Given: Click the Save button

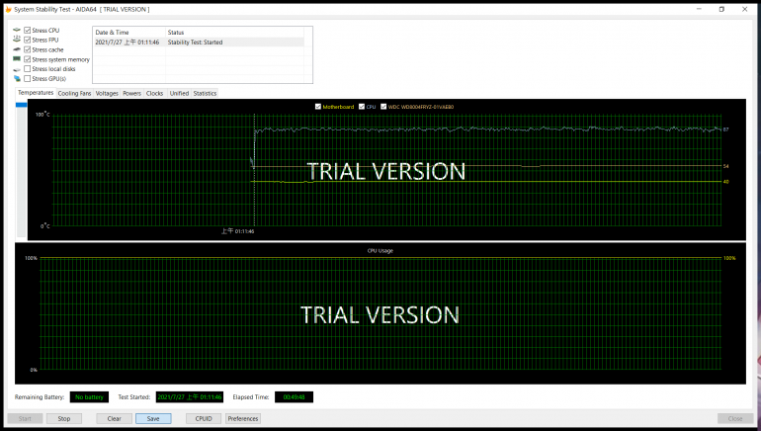Looking at the screenshot, I should pos(153,419).
